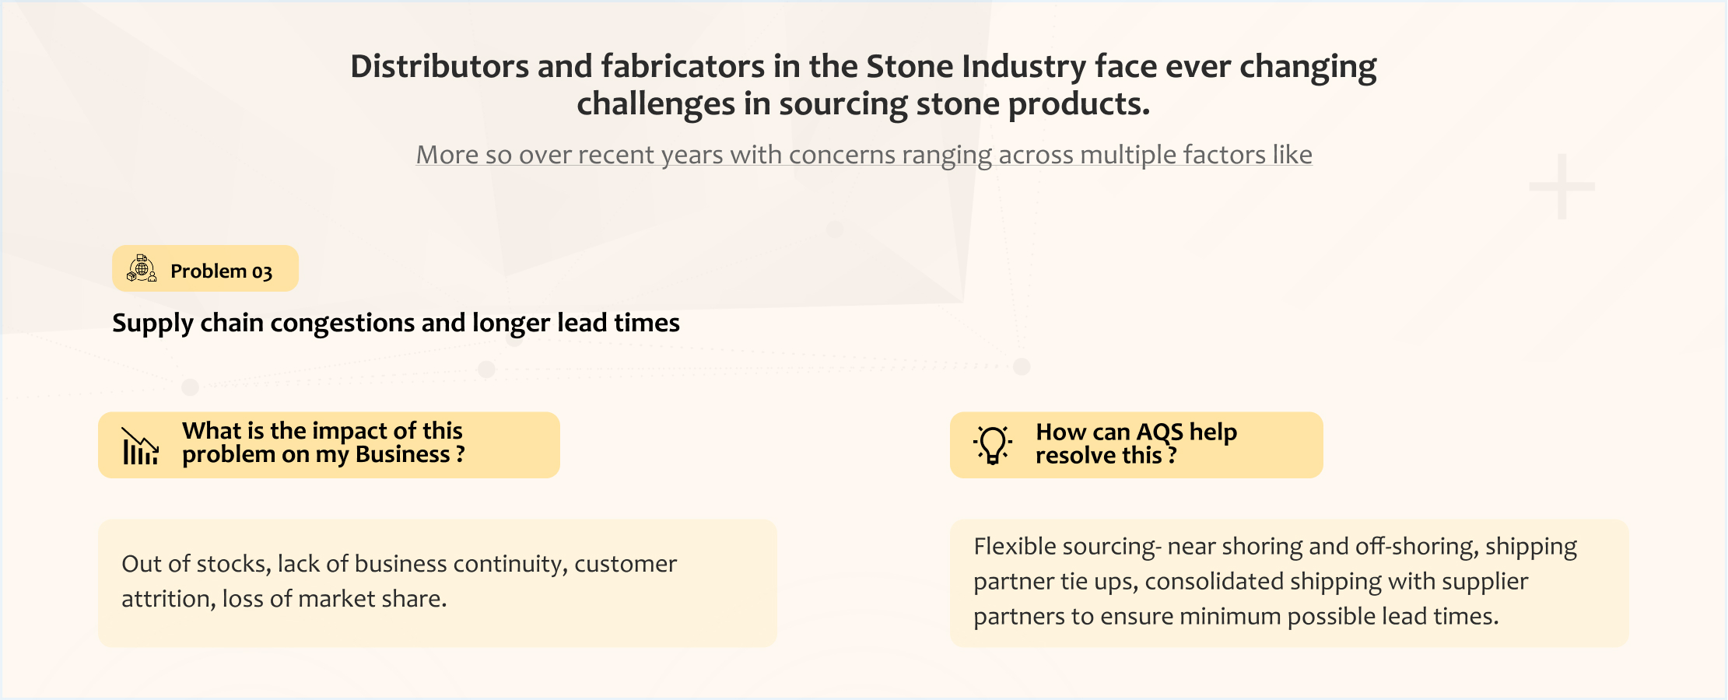Click the rightmost dot on the dotted line
Screen dimensions: 1728x700
click(x=1022, y=366)
